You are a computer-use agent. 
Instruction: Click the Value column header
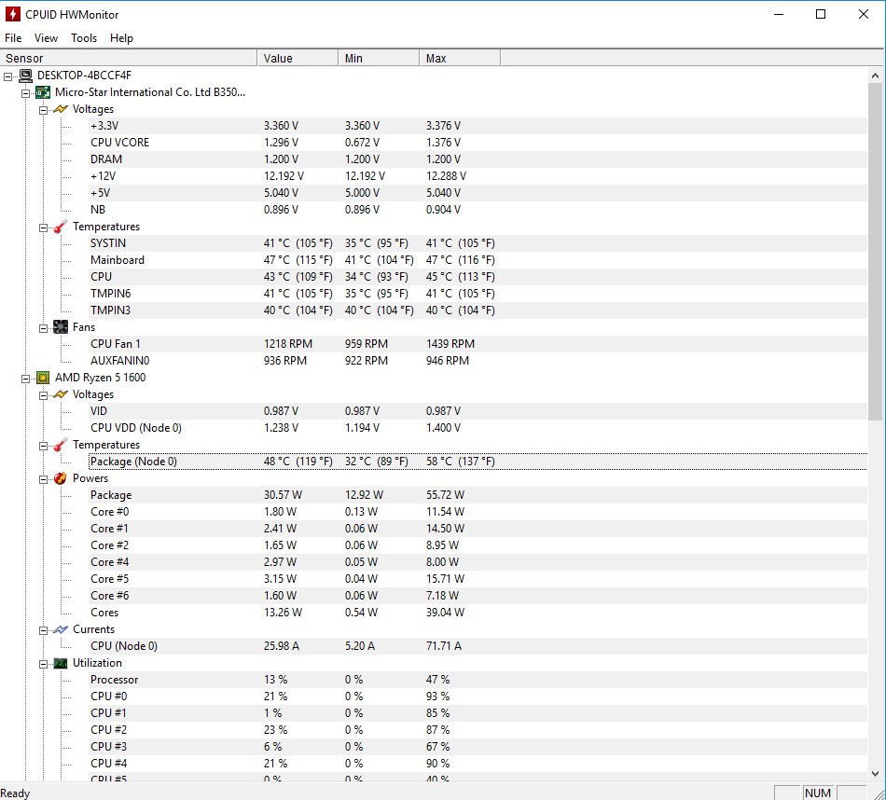click(x=298, y=58)
